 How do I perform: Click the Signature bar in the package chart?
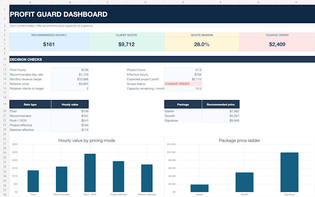289,172
